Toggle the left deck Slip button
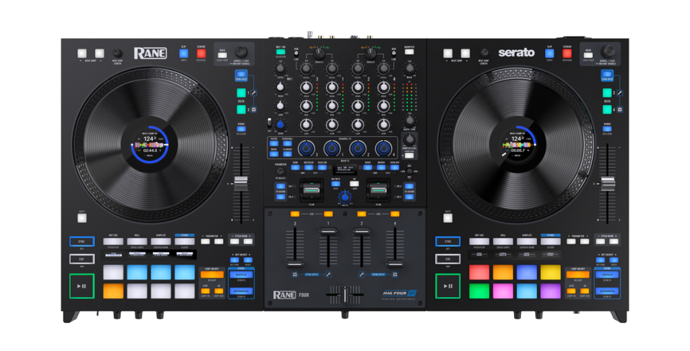This screenshot has height=351, width=690. coord(183,53)
